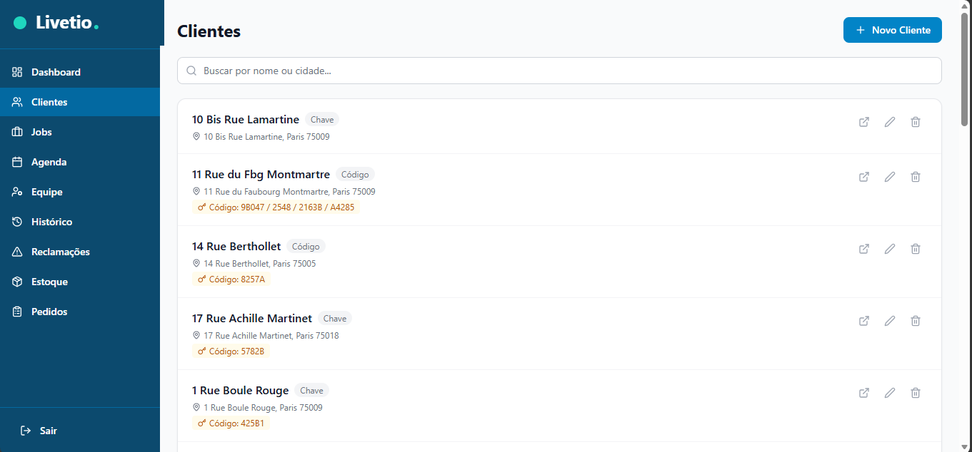Open external link for 14 Rue Berthollet
Screen dimensions: 972x452
(x=864, y=249)
